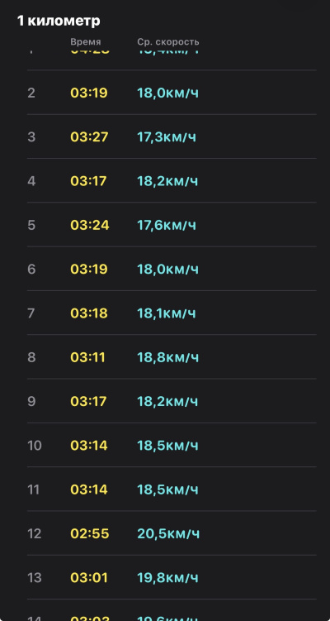330x621 pixels.
Task: Select the kilometer 9 row number
Action: pyautogui.click(x=31, y=402)
